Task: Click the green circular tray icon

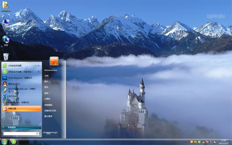Action: tap(196, 142)
